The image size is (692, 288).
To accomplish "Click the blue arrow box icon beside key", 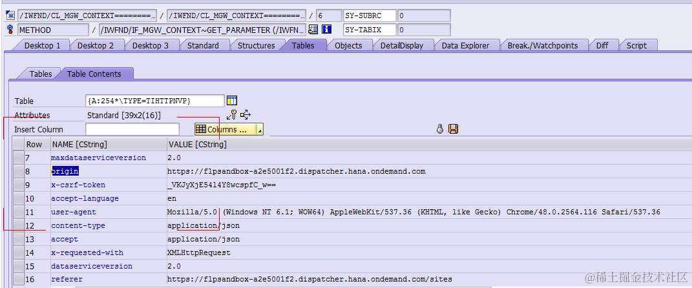I will coord(246,115).
